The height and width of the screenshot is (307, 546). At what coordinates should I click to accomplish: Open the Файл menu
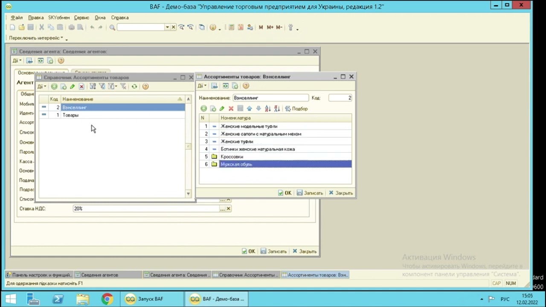point(17,17)
